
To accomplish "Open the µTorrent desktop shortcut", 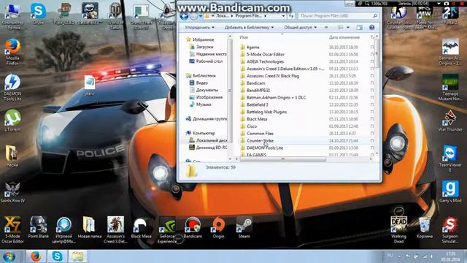I will (12, 120).
